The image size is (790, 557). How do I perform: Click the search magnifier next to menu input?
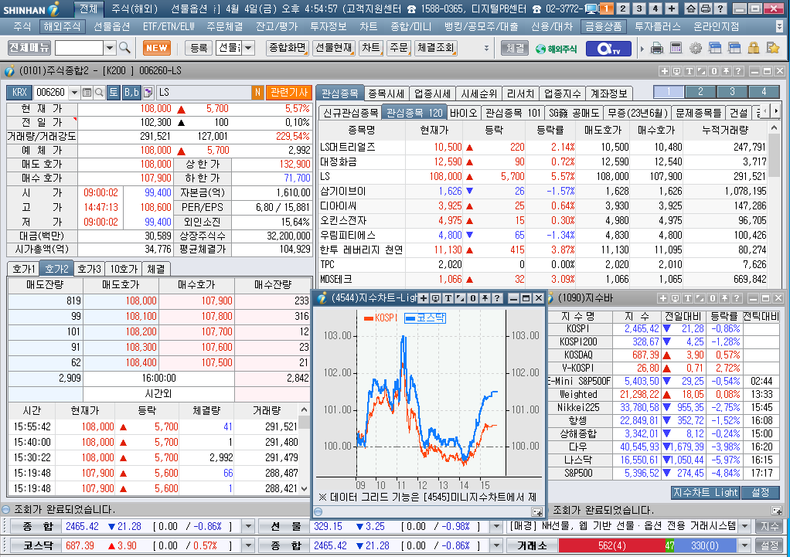124,48
